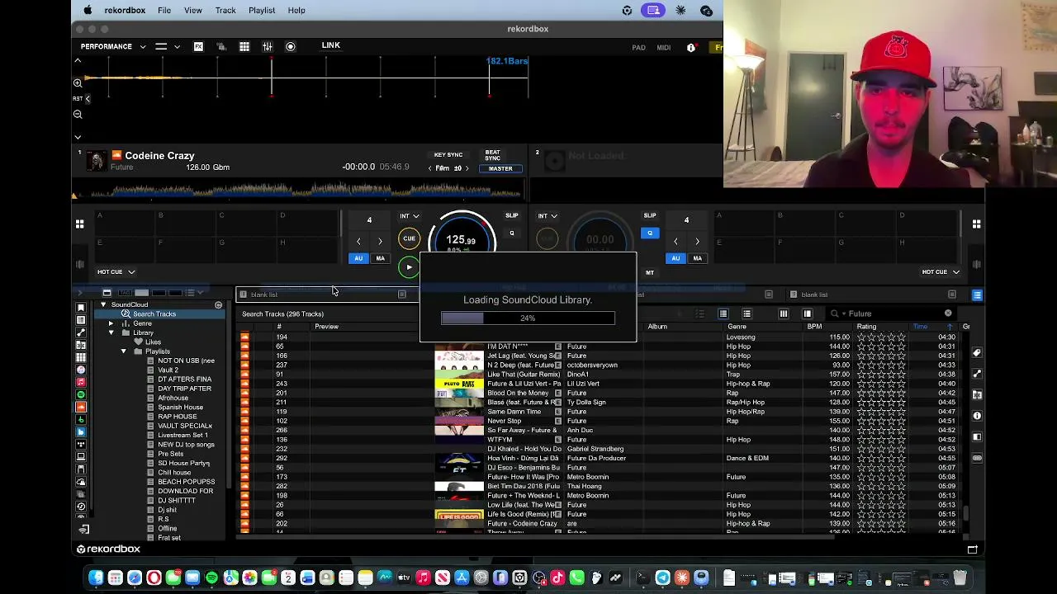
Task: Open the Track menu
Action: coord(225,11)
